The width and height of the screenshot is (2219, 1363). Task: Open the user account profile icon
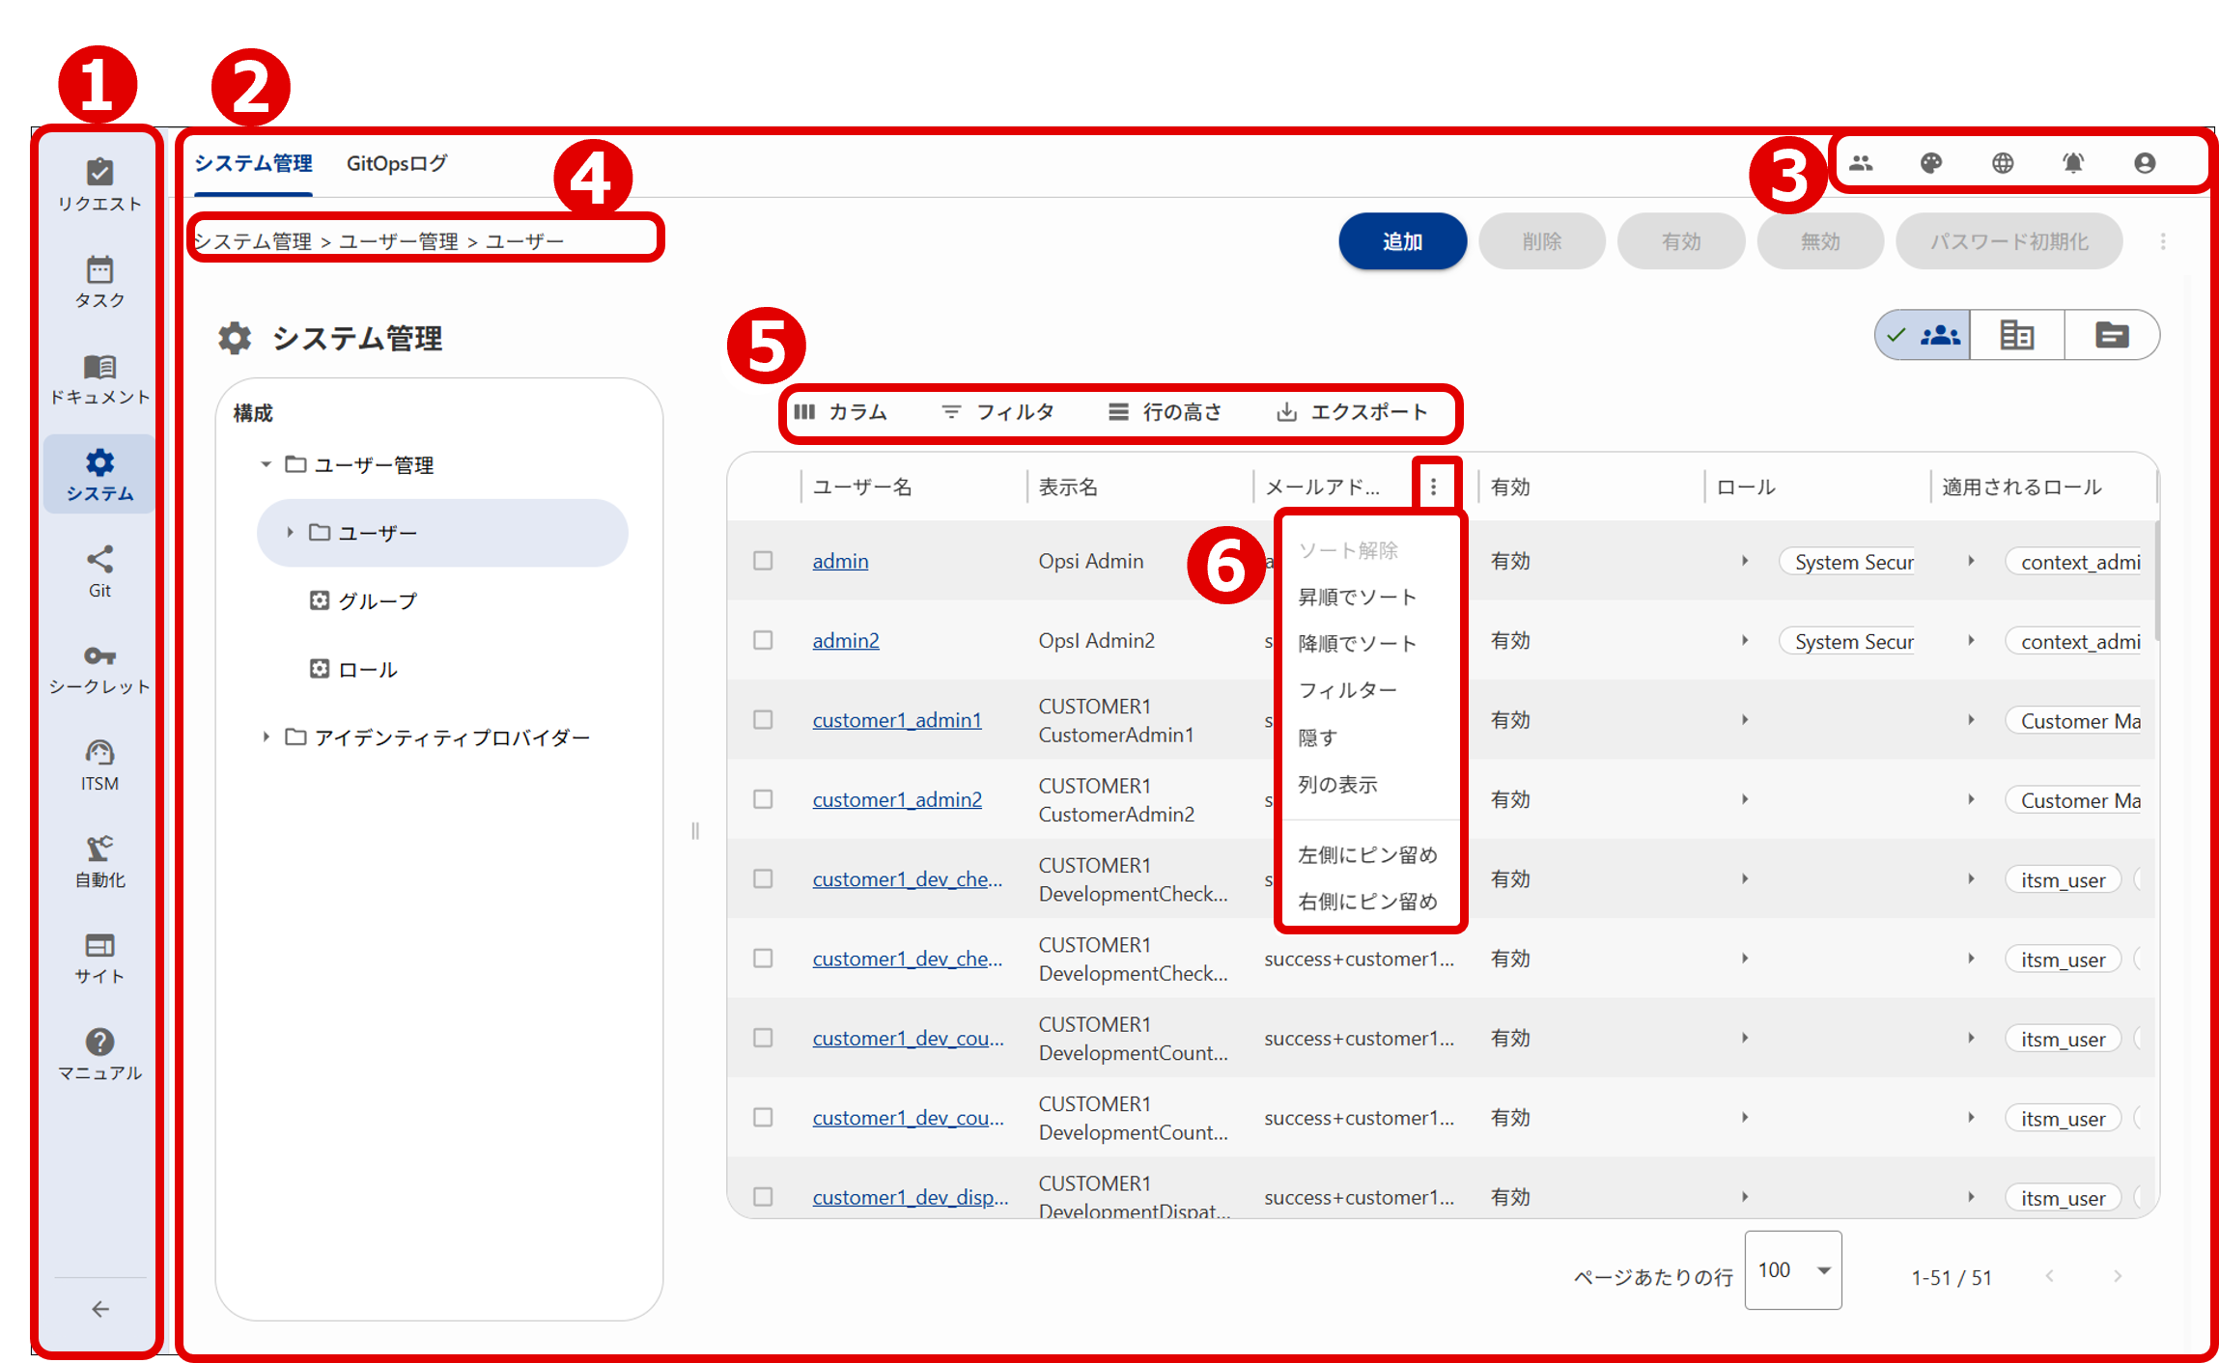pyautogui.click(x=2145, y=163)
